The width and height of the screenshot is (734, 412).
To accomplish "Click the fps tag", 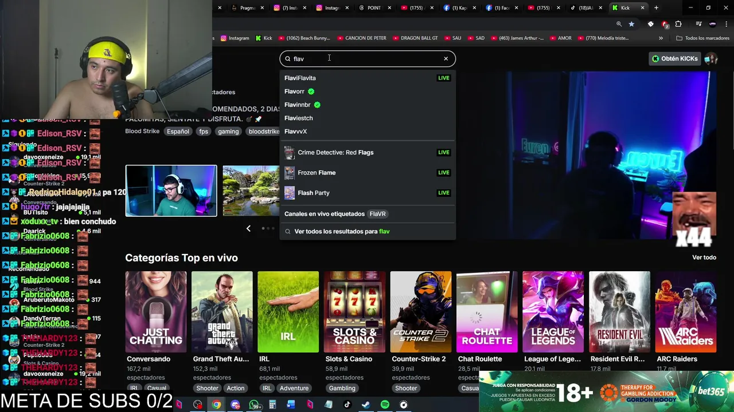I will 204,132.
